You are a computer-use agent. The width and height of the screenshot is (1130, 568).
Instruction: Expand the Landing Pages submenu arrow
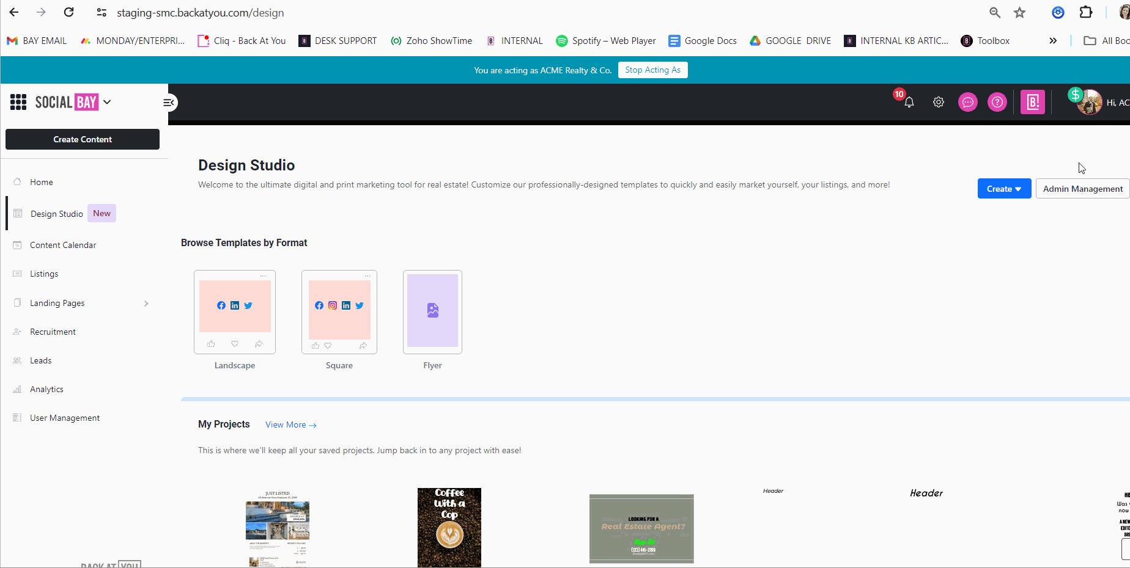coord(146,304)
